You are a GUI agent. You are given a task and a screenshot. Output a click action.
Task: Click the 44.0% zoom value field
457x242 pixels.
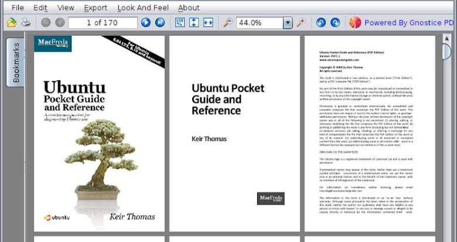(260, 23)
